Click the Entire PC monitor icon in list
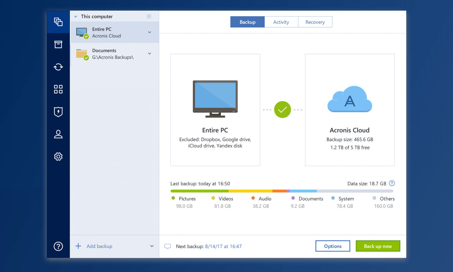 (82, 32)
